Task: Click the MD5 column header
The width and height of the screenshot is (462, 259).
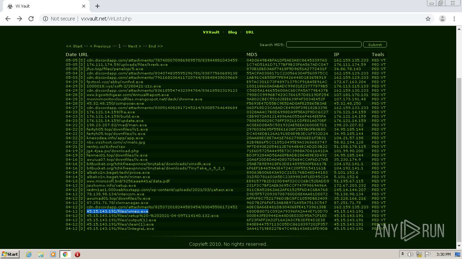Action: (252, 55)
